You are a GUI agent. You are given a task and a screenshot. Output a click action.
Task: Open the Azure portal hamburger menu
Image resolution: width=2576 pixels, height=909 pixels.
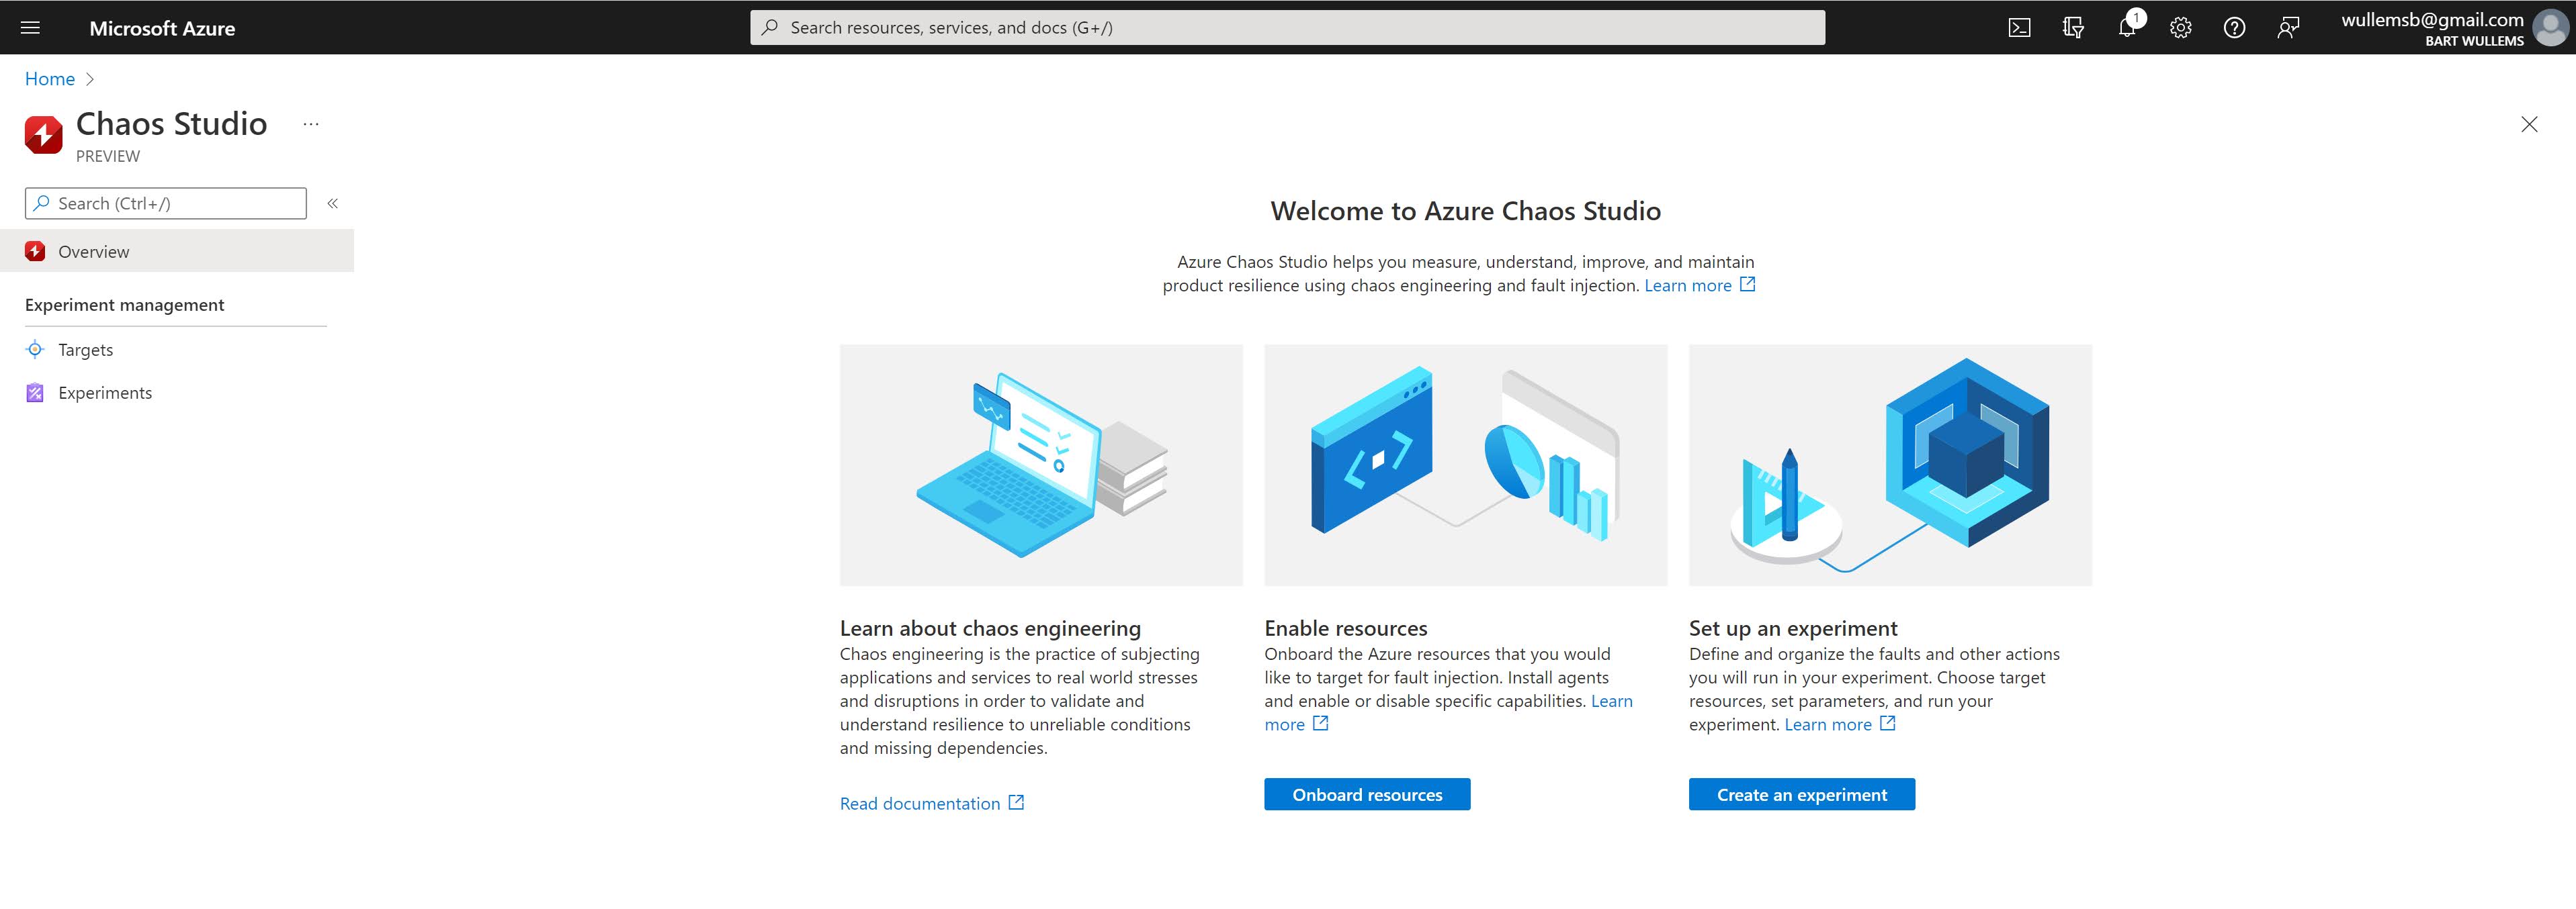(30, 28)
